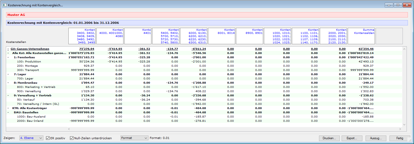This screenshot has width=414, height=144.
Task: Click the application icon in the title bar
Action: (x=4, y=5)
